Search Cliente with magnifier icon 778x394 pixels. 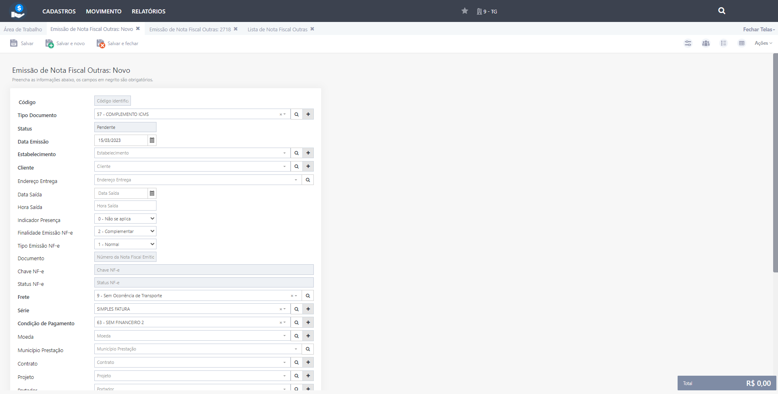tap(296, 166)
